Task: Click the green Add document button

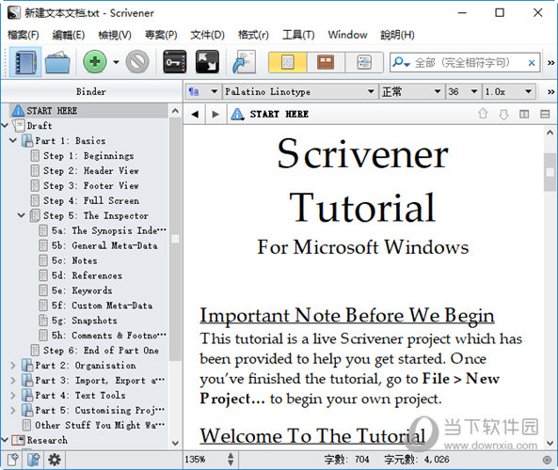Action: point(95,62)
